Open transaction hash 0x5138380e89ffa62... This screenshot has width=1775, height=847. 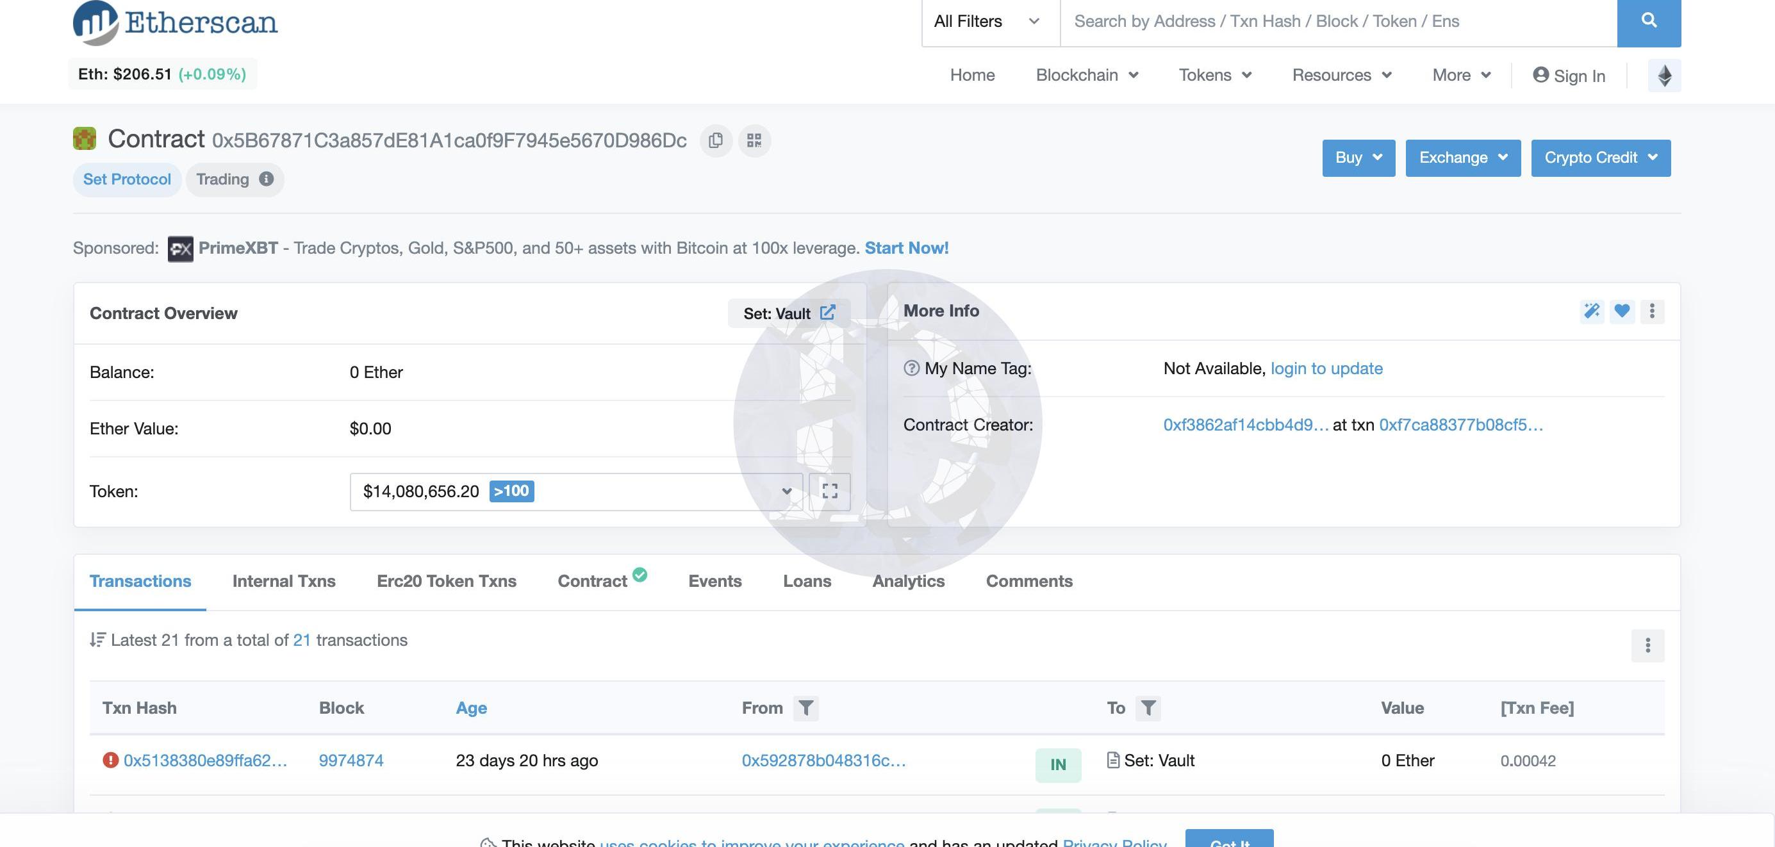coord(205,760)
